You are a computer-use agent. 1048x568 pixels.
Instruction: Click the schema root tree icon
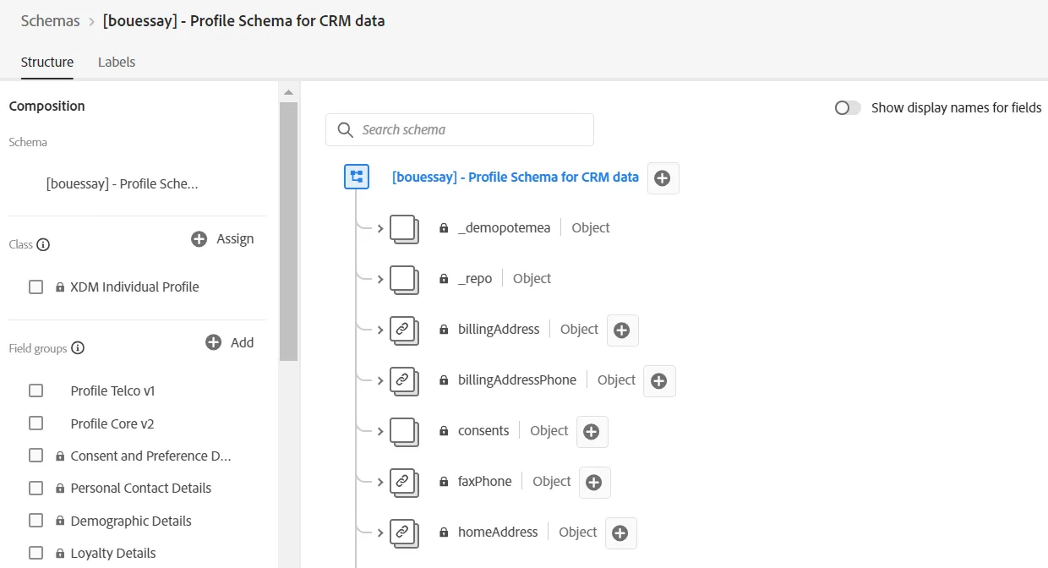(357, 177)
